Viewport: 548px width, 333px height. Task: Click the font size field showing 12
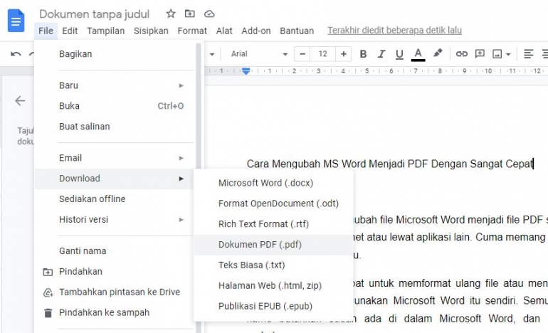click(x=322, y=54)
